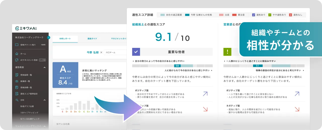
Task: Click the A判定 総合スコア 8.4 card
Action: click(x=65, y=75)
